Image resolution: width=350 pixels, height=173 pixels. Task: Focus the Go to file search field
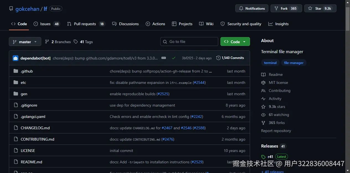point(189,42)
